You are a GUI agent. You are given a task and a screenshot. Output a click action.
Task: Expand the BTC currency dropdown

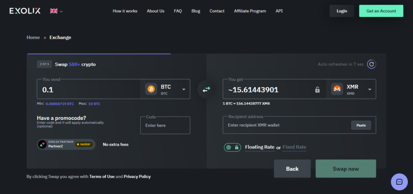[184, 90]
